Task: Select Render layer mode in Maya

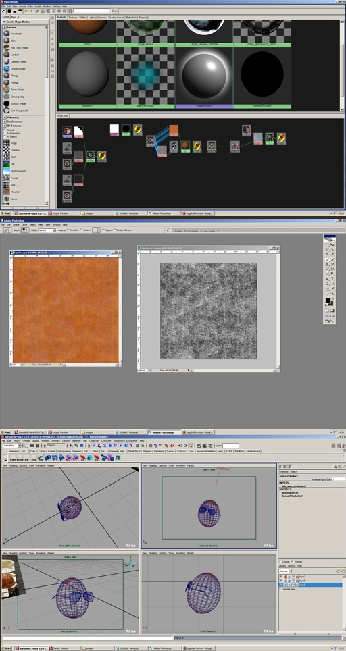Action: (x=293, y=562)
